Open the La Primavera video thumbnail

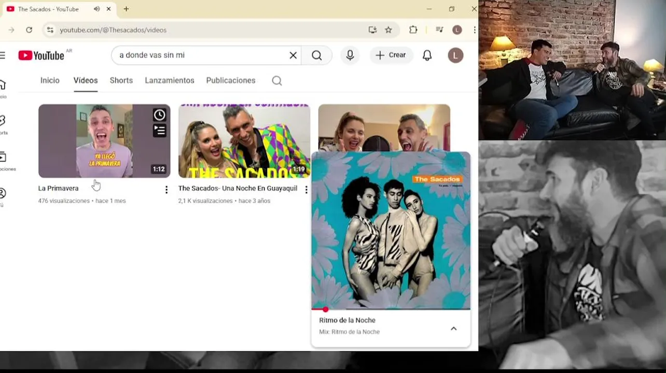[104, 141]
